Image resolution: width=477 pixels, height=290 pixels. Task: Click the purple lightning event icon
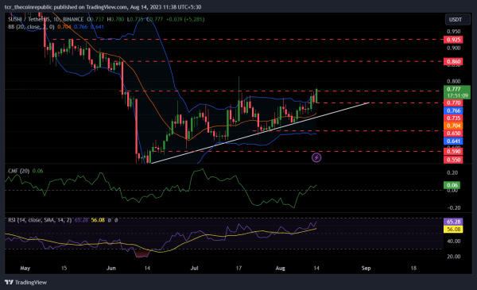[316, 157]
